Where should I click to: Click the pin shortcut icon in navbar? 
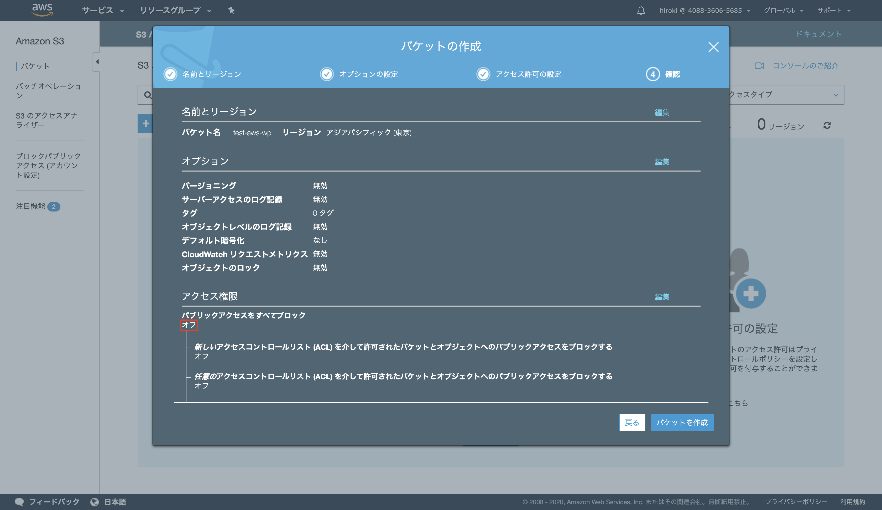coord(231,11)
